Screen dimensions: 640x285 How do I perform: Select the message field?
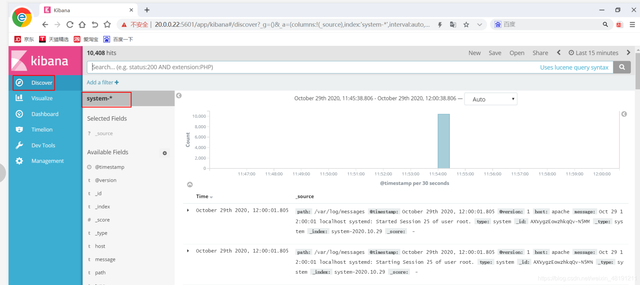[x=105, y=259]
